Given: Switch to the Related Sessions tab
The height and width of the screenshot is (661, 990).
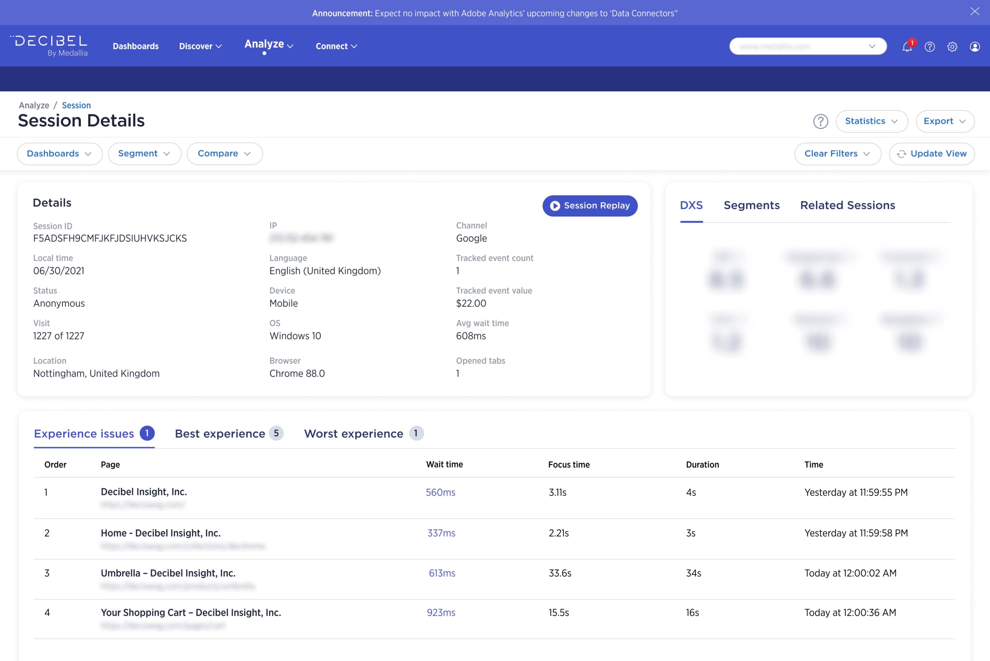Looking at the screenshot, I should coord(847,205).
